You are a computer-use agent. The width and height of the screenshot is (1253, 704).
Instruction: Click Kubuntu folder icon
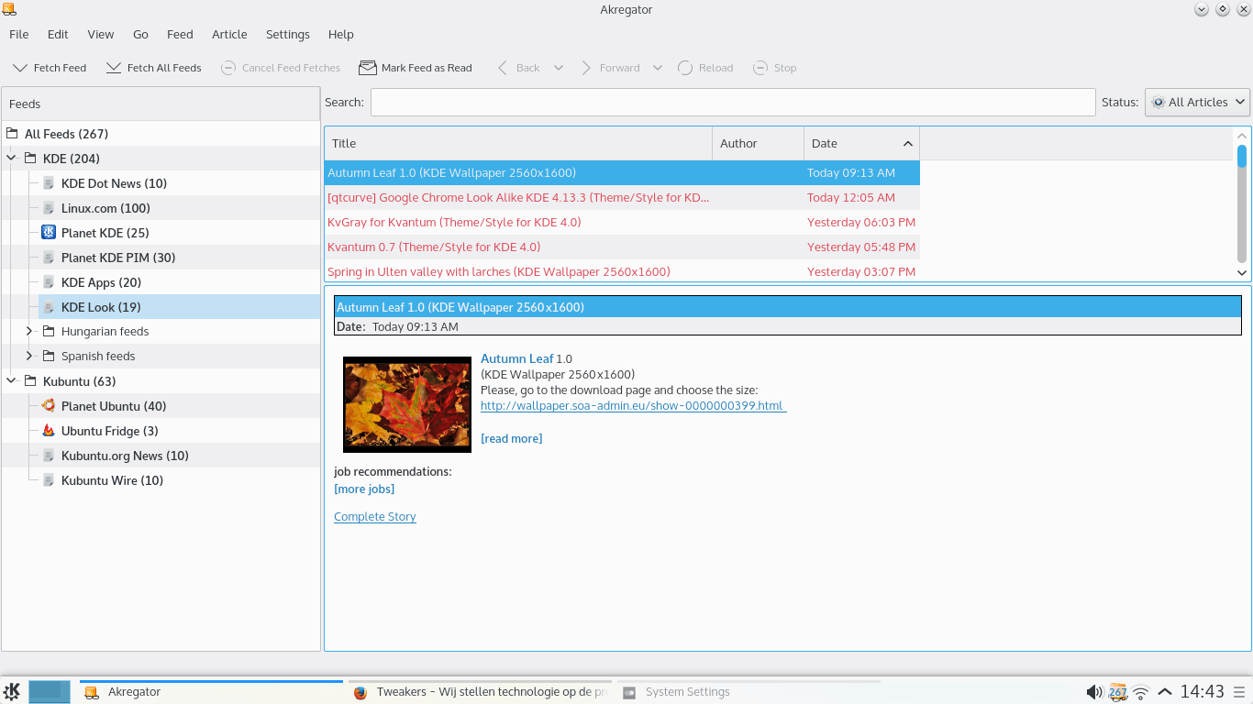[30, 381]
